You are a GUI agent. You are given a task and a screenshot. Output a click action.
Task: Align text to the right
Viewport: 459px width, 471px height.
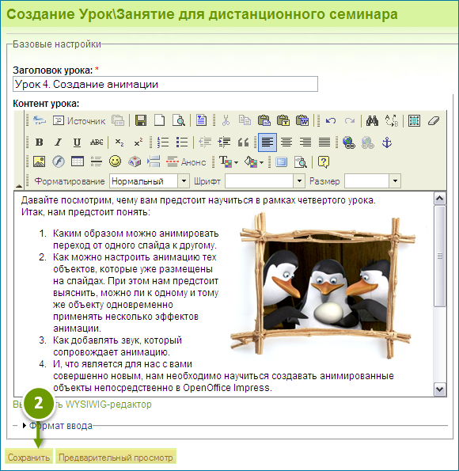point(305,142)
